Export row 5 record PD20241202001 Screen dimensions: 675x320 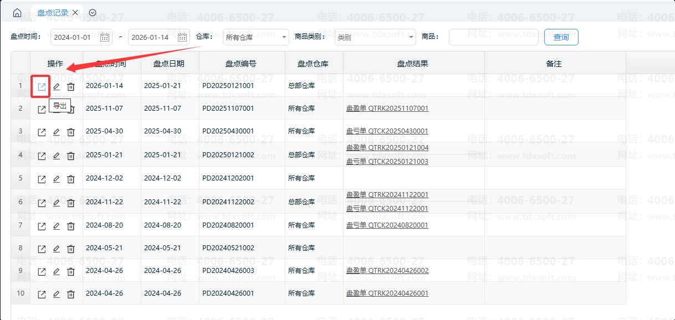[42, 179]
